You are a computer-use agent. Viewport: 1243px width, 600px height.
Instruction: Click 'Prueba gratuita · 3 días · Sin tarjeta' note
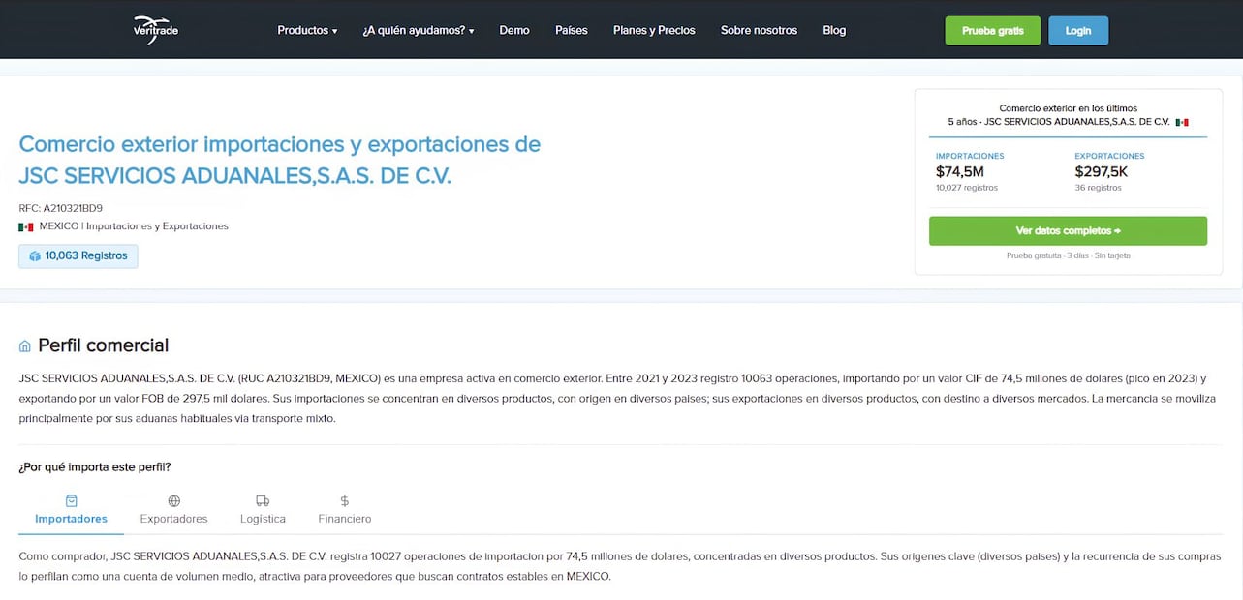(1068, 255)
